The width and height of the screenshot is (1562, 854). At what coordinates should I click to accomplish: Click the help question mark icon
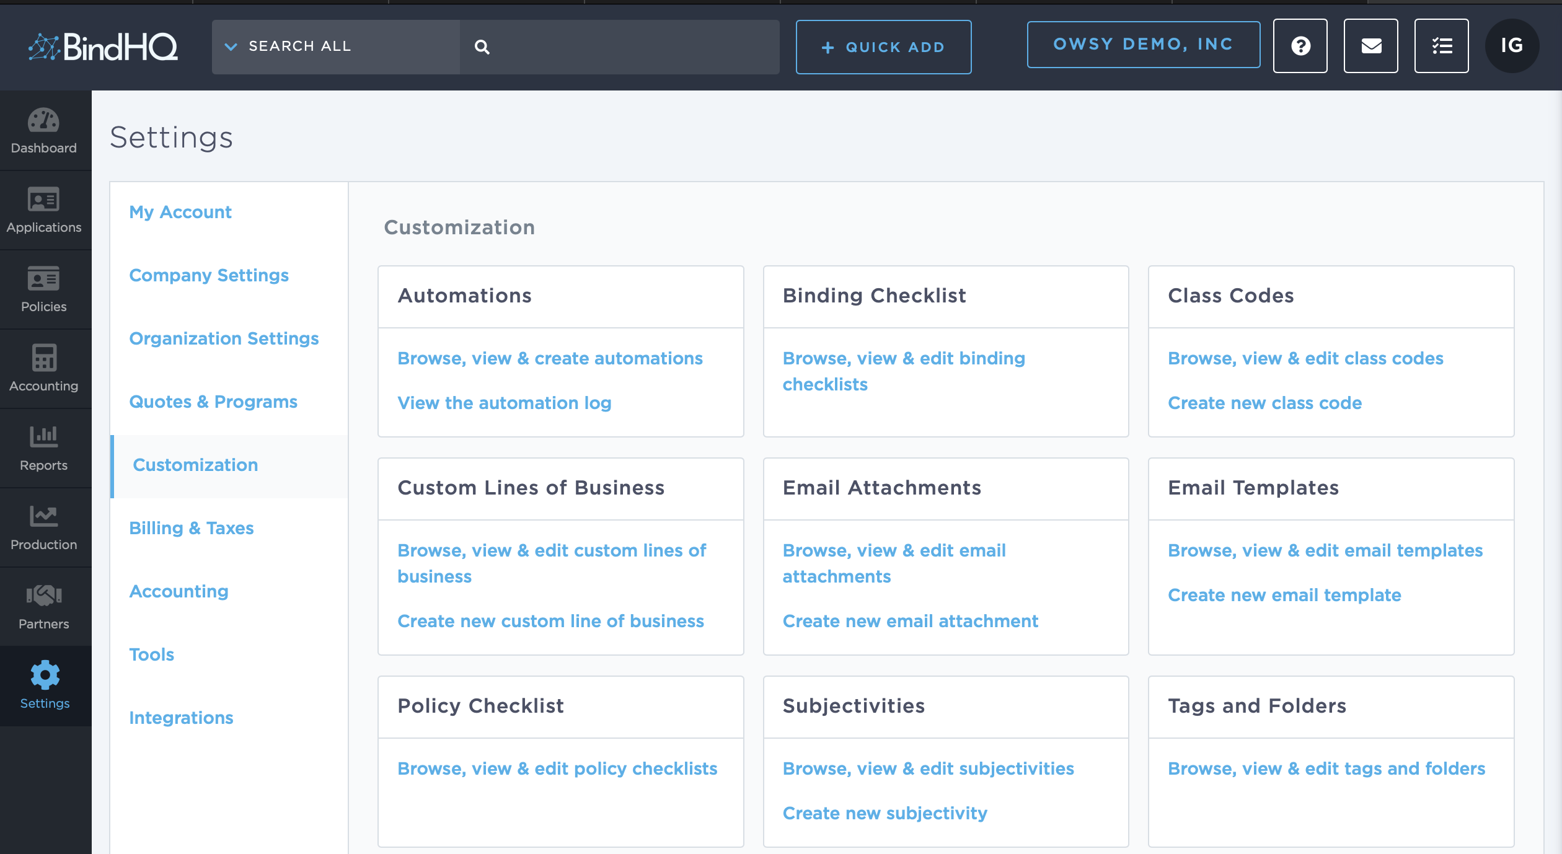pos(1300,46)
